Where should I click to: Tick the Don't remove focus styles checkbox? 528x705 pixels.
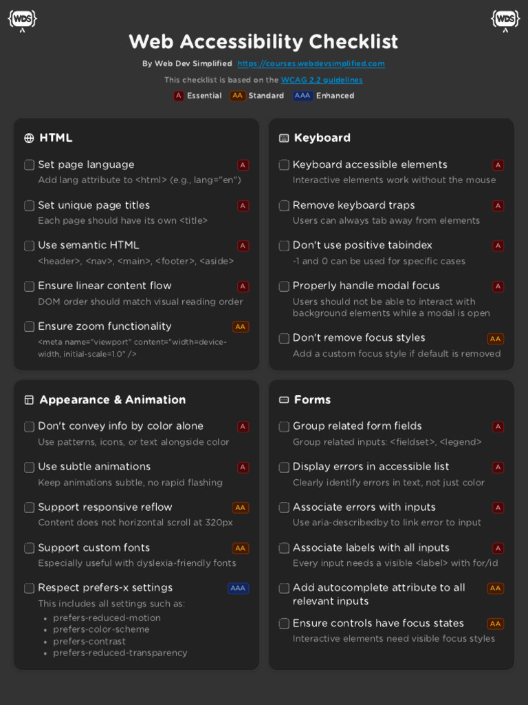(x=284, y=339)
